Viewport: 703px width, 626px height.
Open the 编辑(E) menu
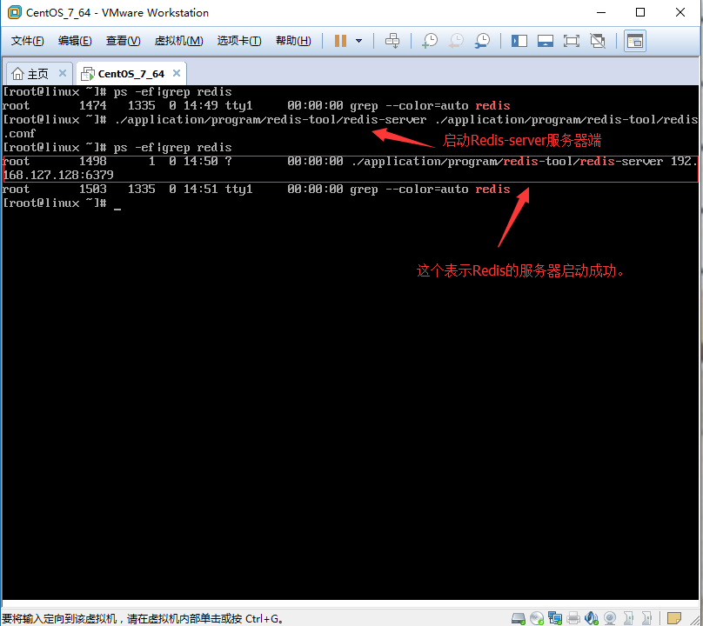click(75, 41)
